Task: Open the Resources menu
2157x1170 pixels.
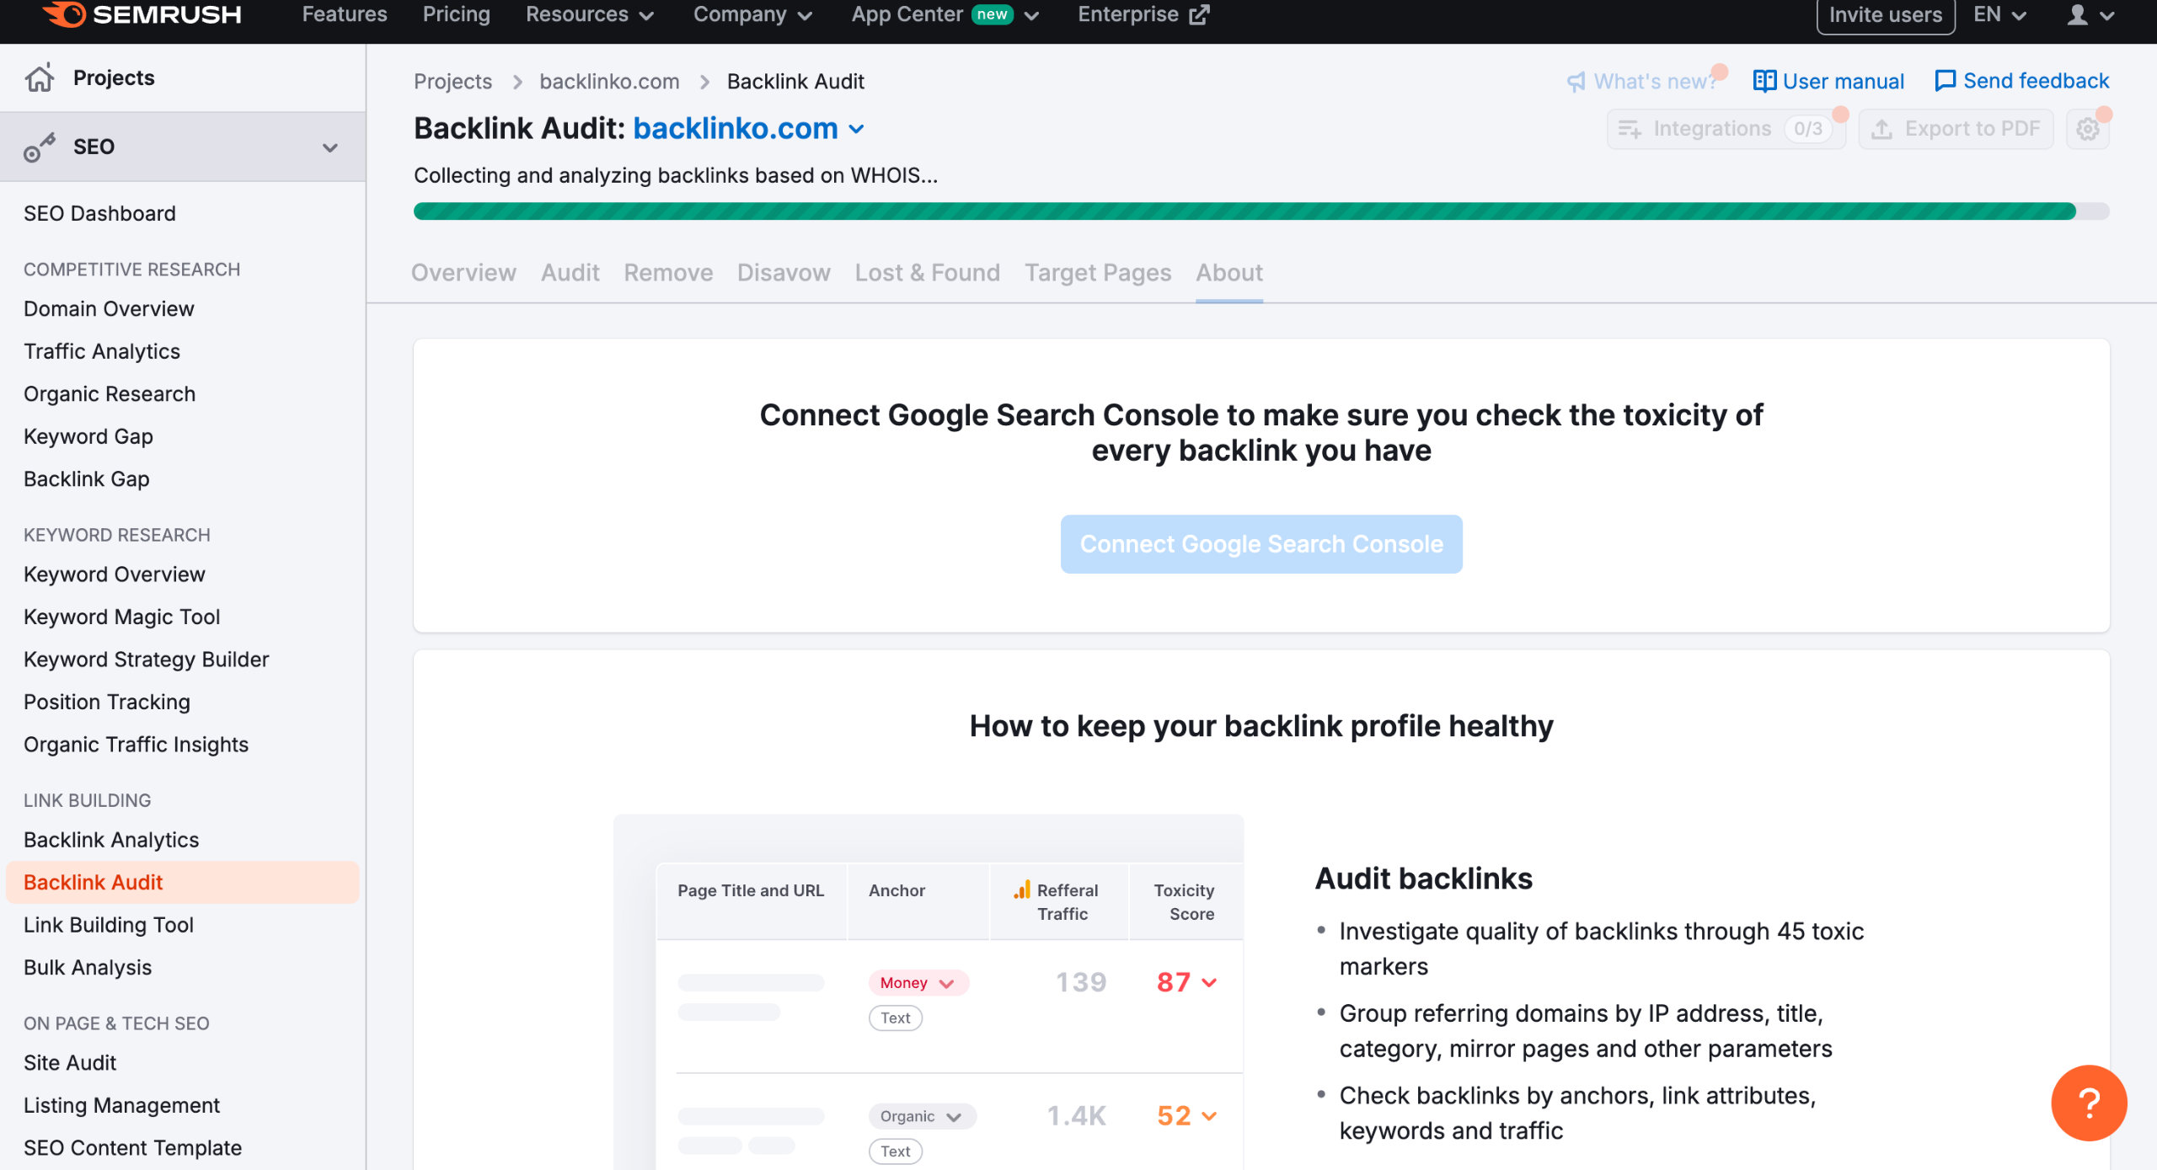Action: click(x=589, y=14)
